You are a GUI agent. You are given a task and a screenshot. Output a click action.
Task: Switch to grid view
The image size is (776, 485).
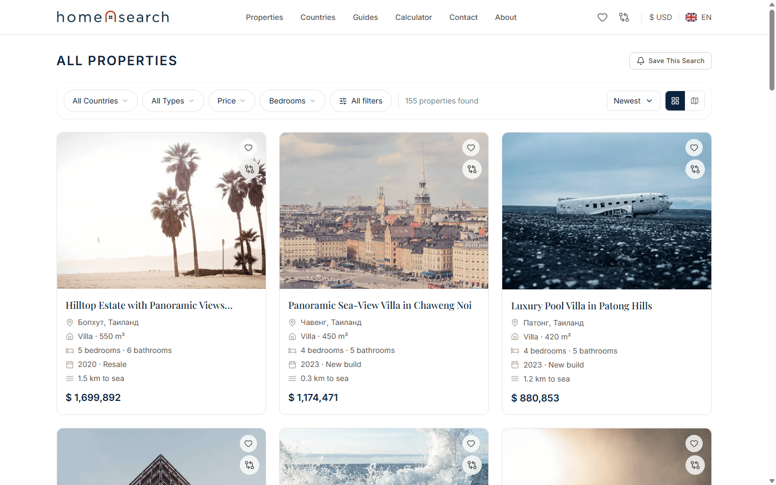tap(675, 101)
